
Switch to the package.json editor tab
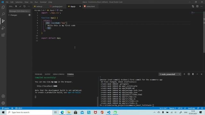pos(57,6)
